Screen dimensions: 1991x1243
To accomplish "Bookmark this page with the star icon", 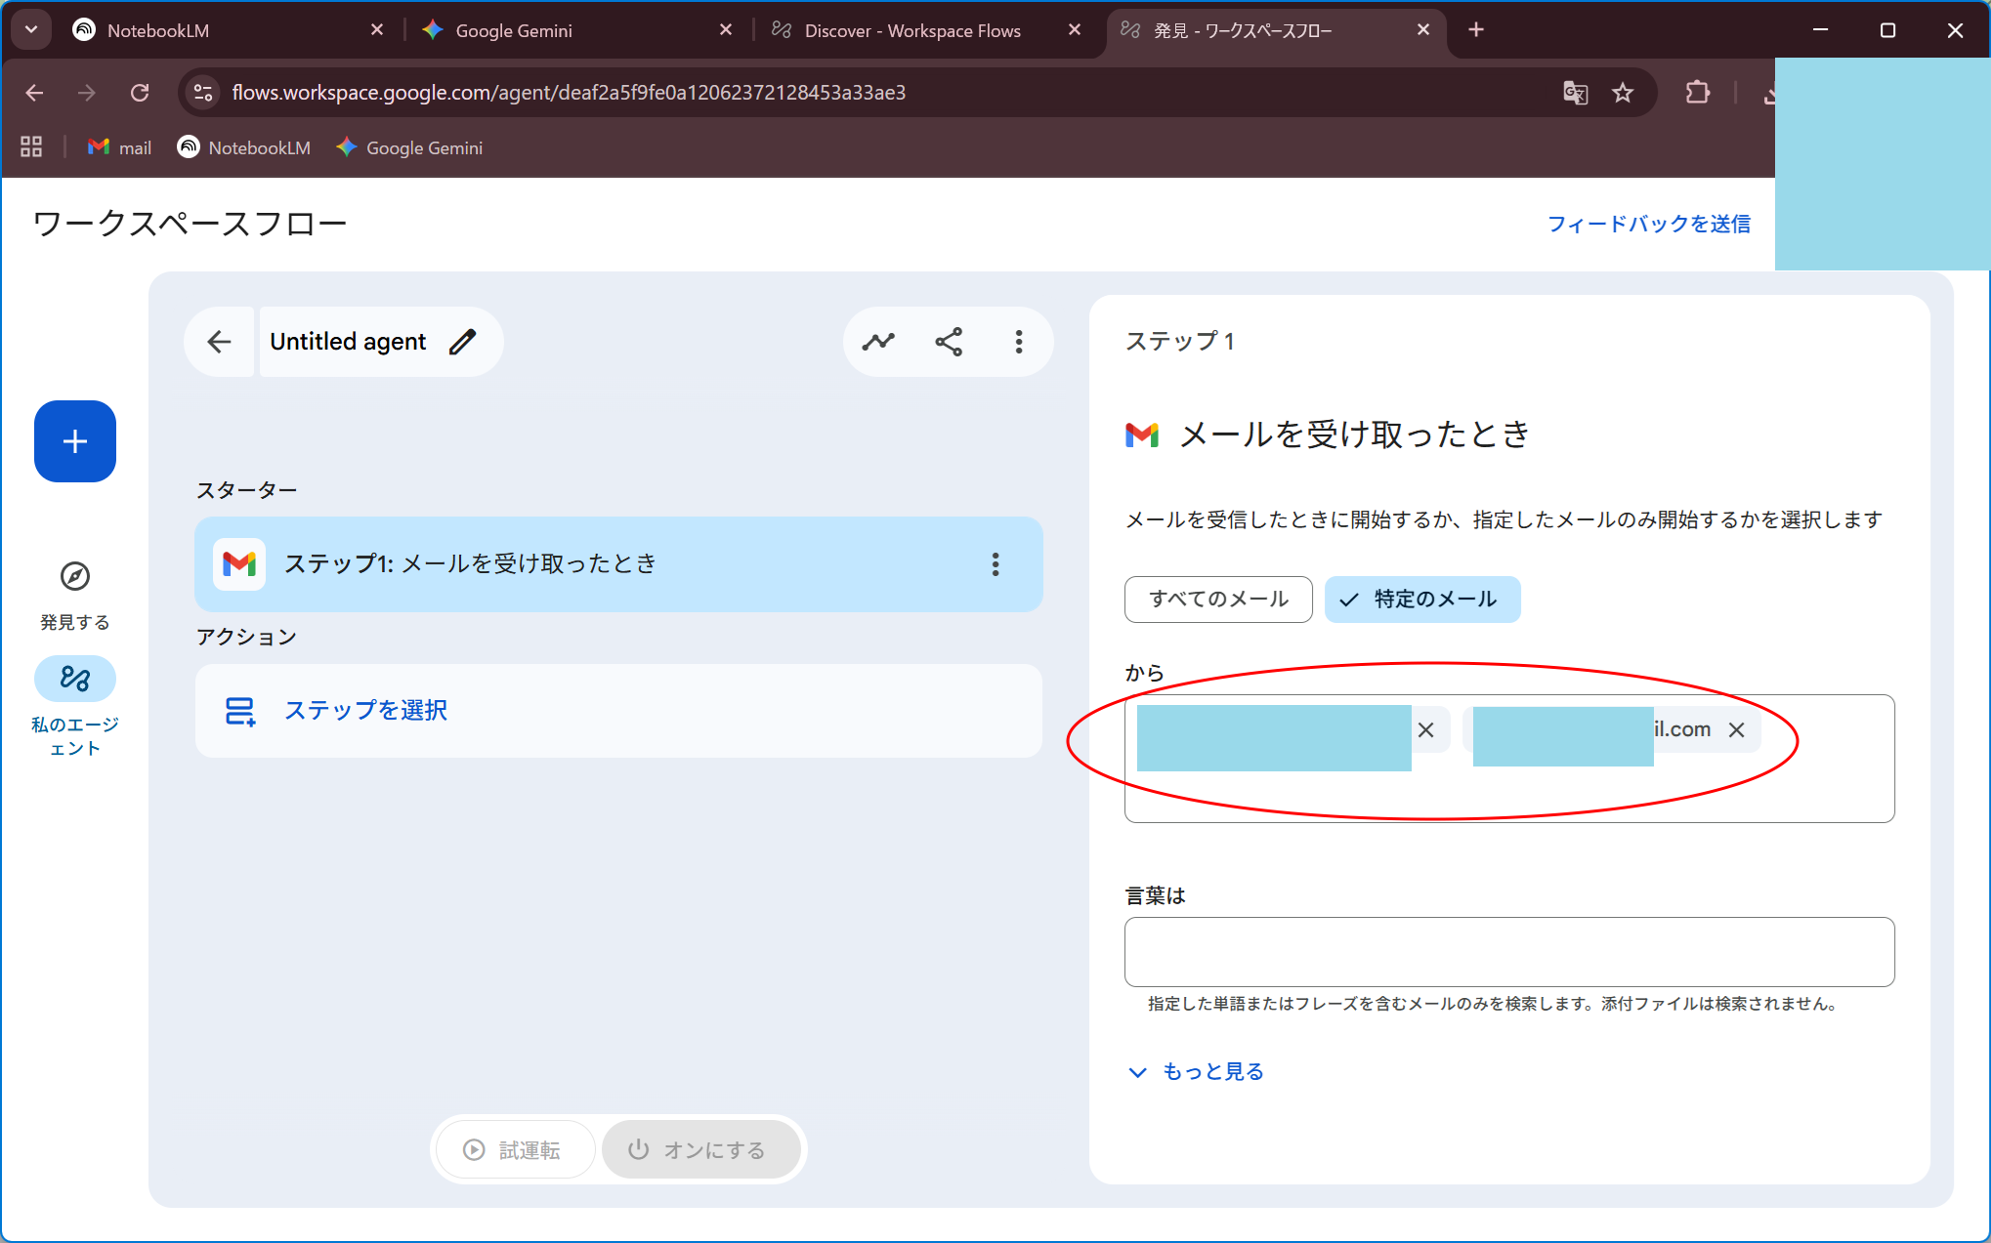I will click(x=1623, y=93).
